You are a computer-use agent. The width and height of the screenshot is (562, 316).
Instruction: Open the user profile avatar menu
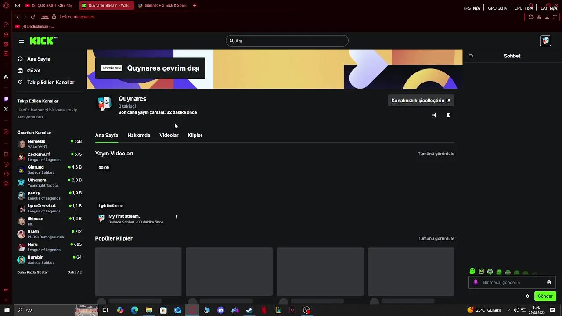545,41
